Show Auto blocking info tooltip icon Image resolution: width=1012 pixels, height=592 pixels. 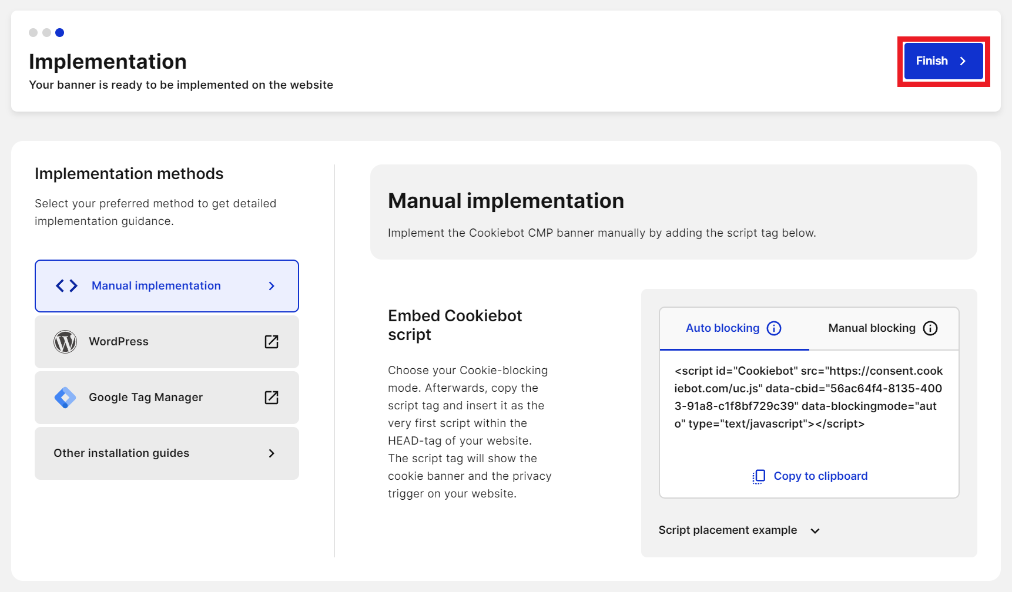pos(775,328)
